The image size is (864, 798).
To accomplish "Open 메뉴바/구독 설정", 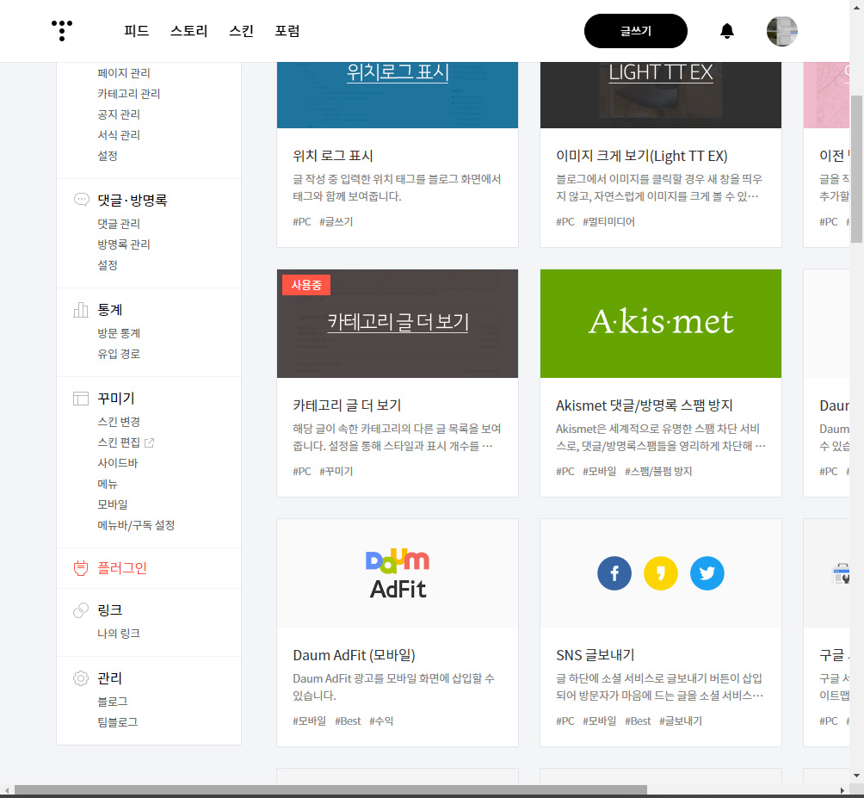I will tap(136, 525).
